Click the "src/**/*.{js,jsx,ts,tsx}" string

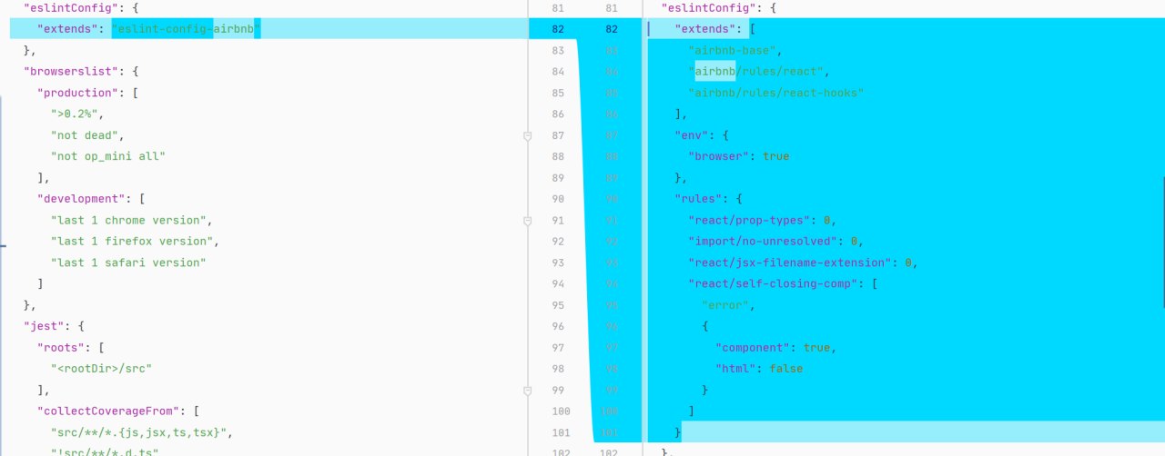click(x=140, y=431)
